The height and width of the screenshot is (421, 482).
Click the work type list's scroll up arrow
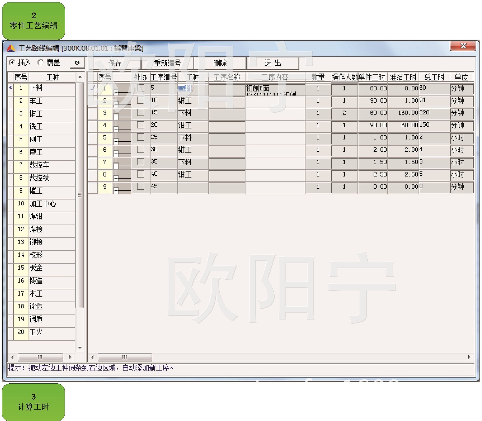tap(80, 77)
